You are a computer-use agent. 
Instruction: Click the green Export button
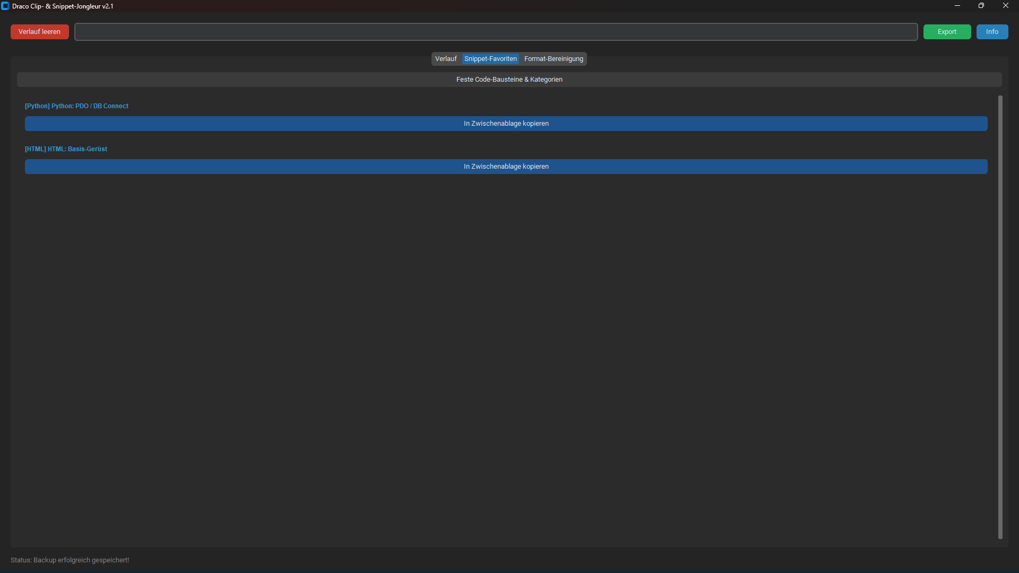click(947, 32)
